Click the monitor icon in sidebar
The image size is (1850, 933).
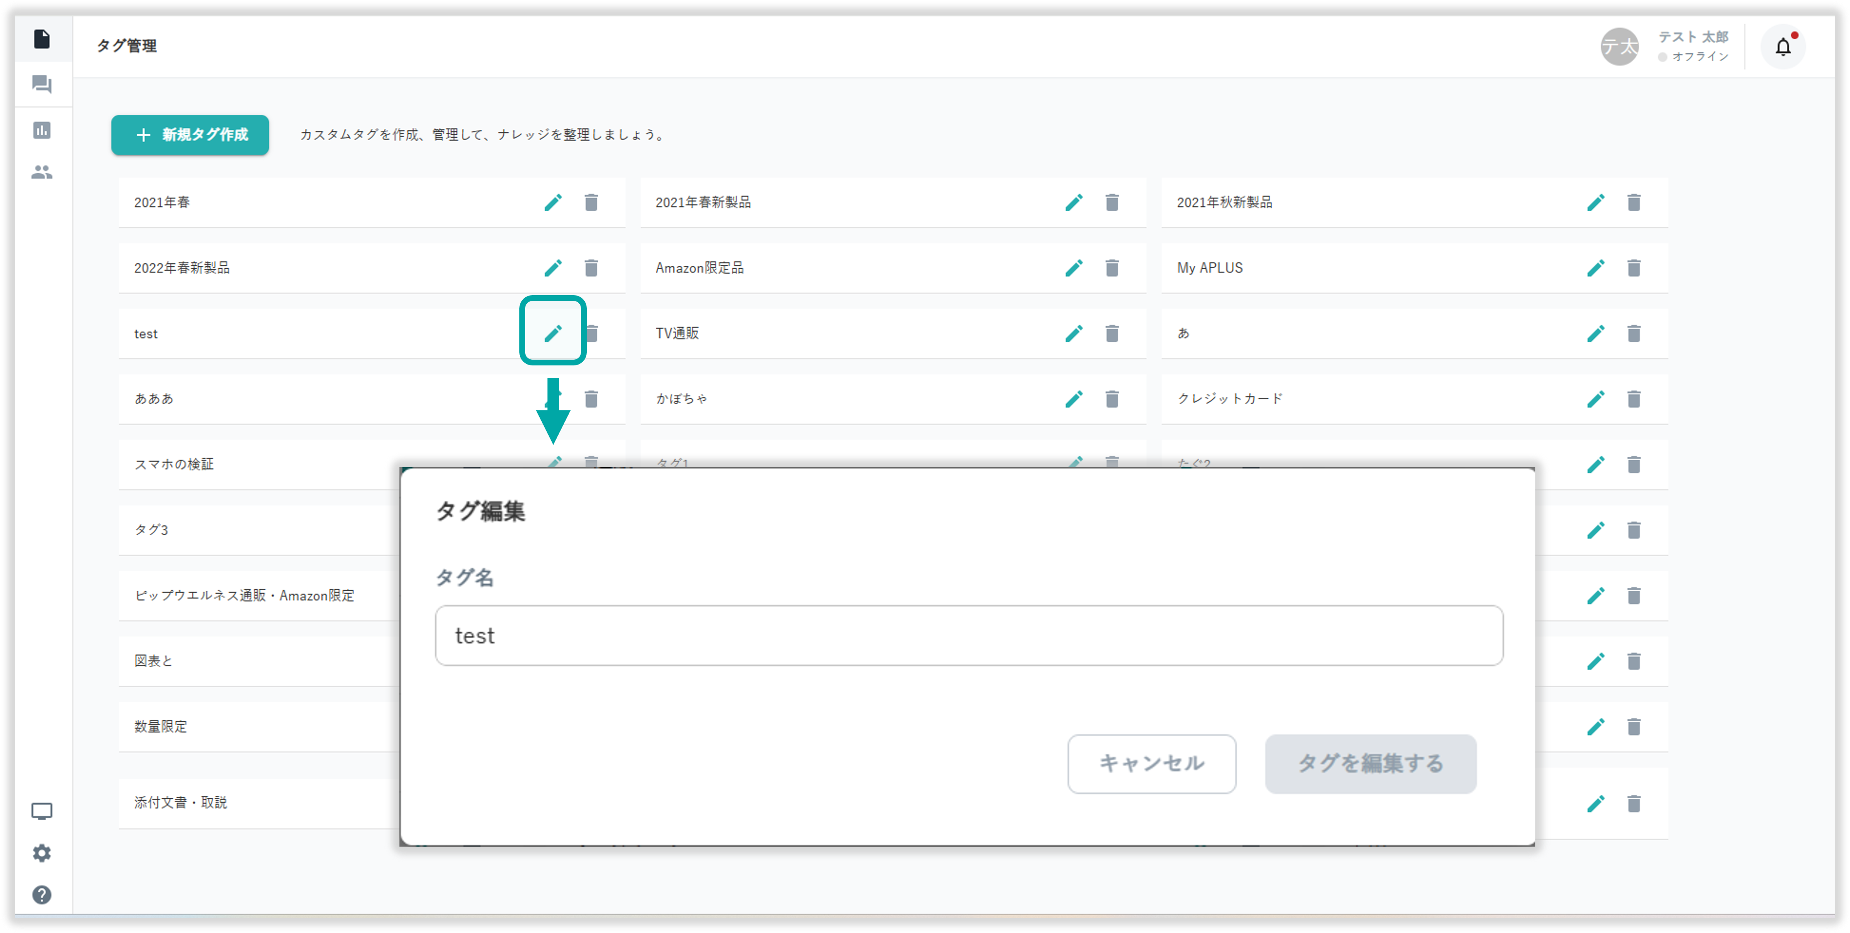(x=42, y=811)
